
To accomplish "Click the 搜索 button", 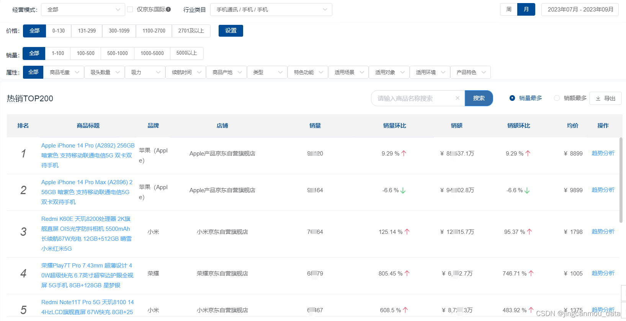I will [x=479, y=98].
